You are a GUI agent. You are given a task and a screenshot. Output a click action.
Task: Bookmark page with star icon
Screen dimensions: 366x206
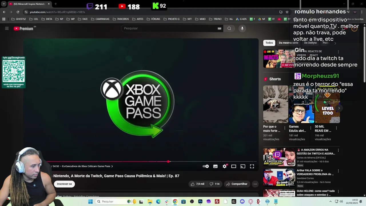click(x=287, y=12)
